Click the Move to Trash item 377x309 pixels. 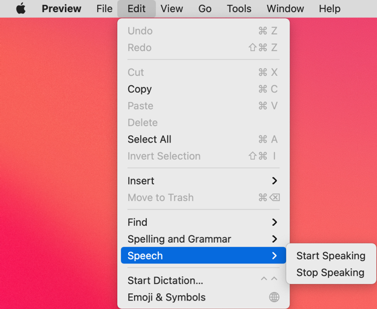(x=203, y=198)
